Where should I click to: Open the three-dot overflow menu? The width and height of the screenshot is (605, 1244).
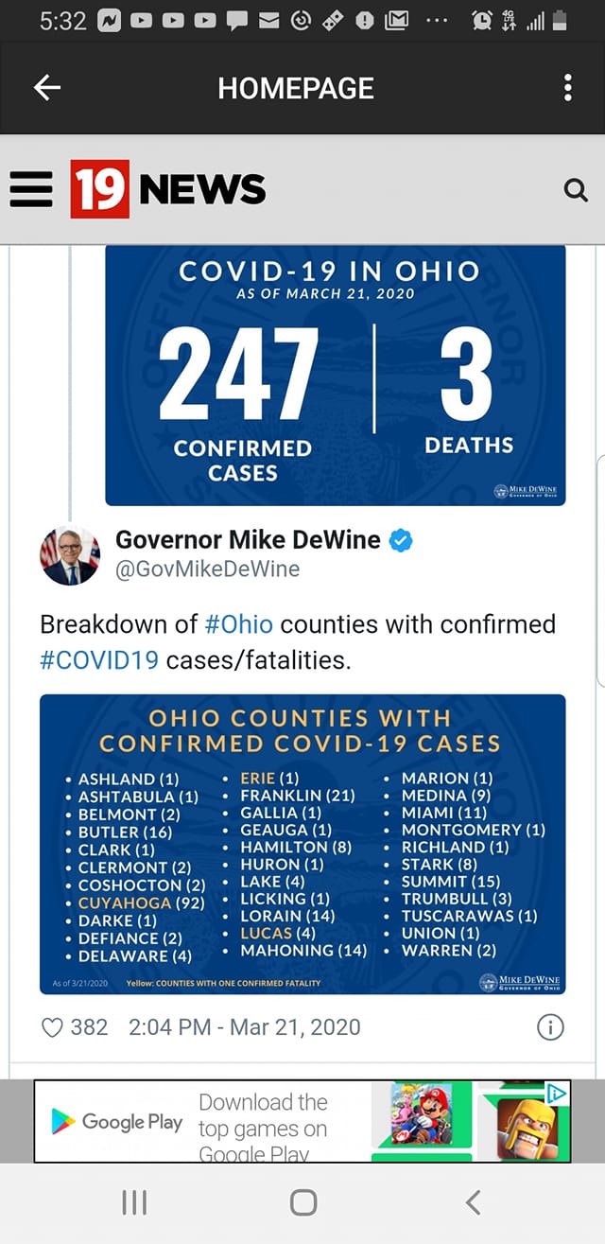tap(567, 88)
